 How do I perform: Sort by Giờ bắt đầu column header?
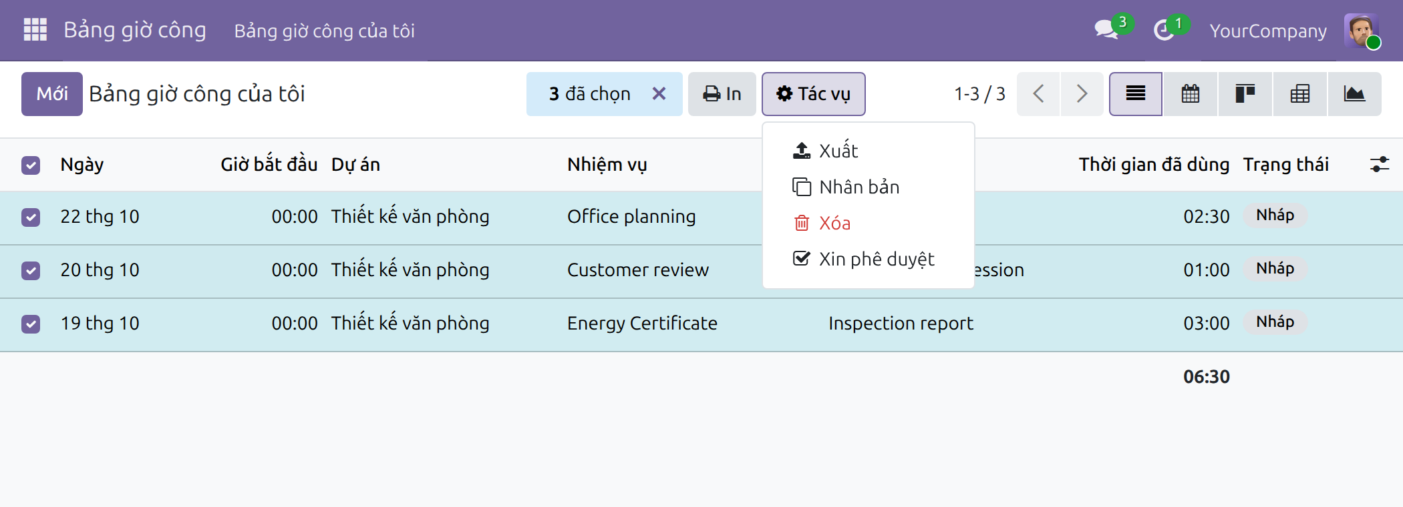(269, 165)
